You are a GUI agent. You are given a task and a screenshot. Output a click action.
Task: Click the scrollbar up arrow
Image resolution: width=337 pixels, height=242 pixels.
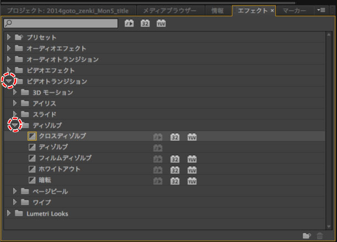[329, 35]
